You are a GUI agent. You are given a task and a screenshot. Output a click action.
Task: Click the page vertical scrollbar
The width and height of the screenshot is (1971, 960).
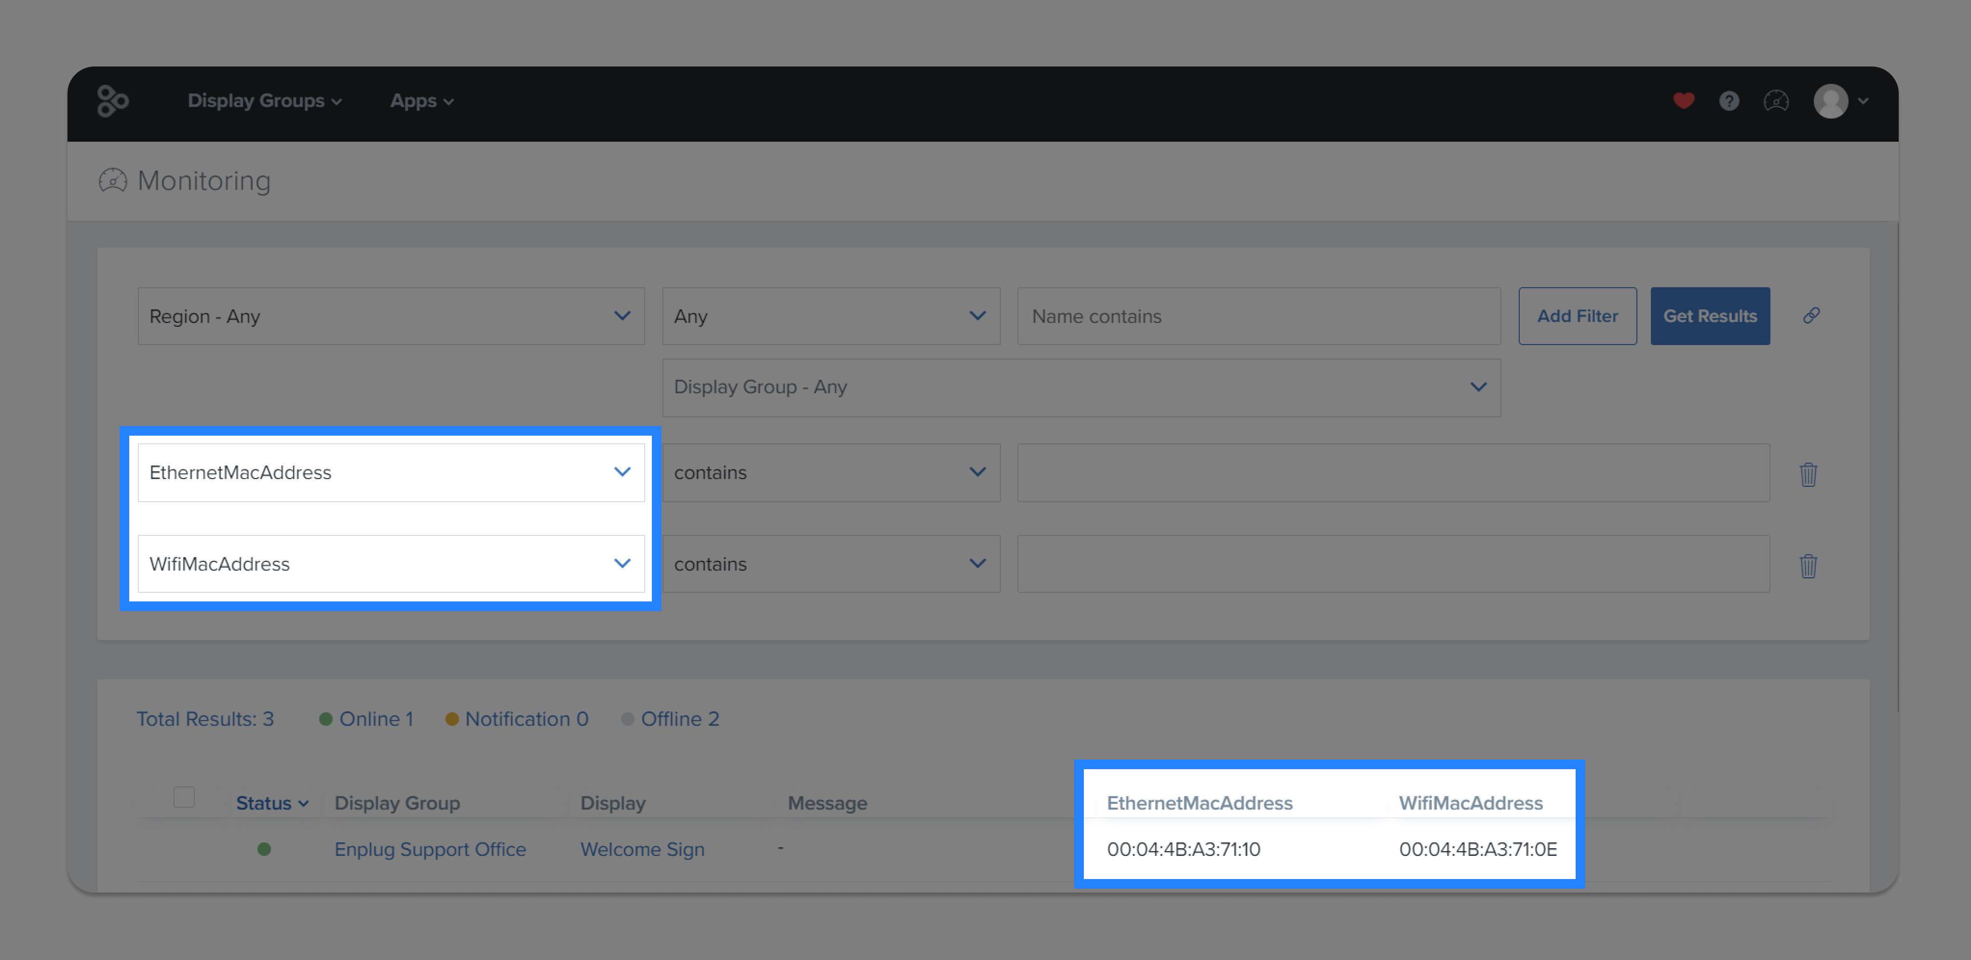1898,467
